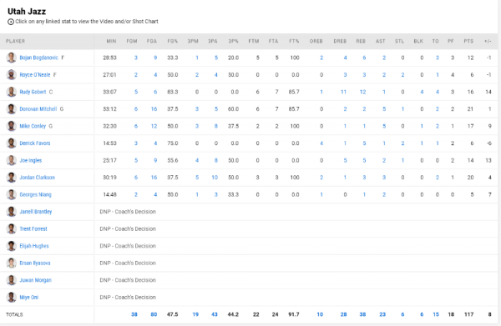Click the play icon beside video hint

[11, 22]
